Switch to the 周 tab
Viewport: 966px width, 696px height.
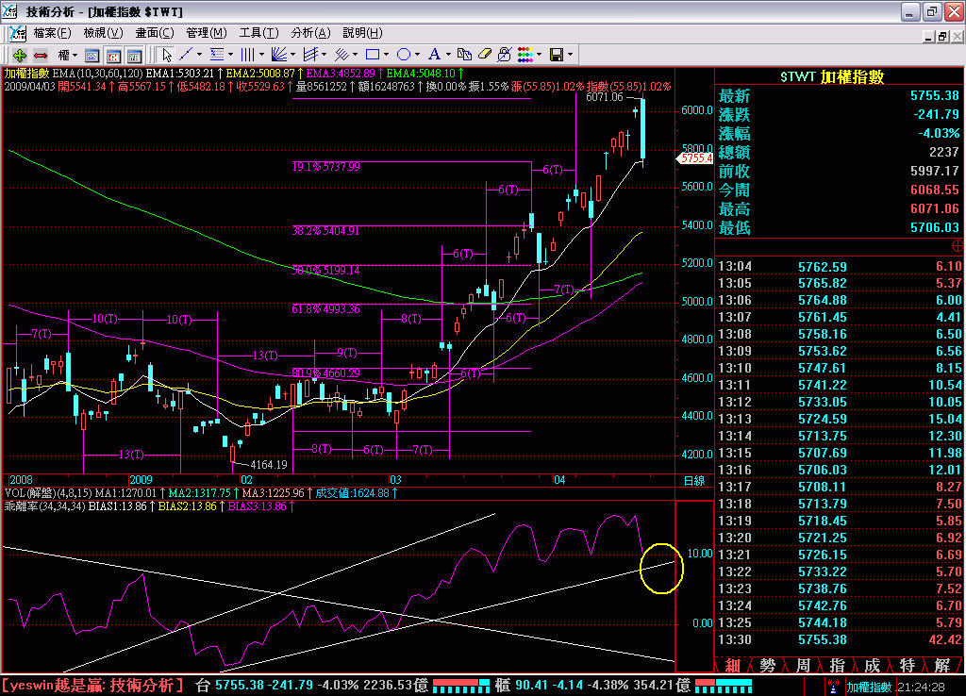(x=802, y=665)
